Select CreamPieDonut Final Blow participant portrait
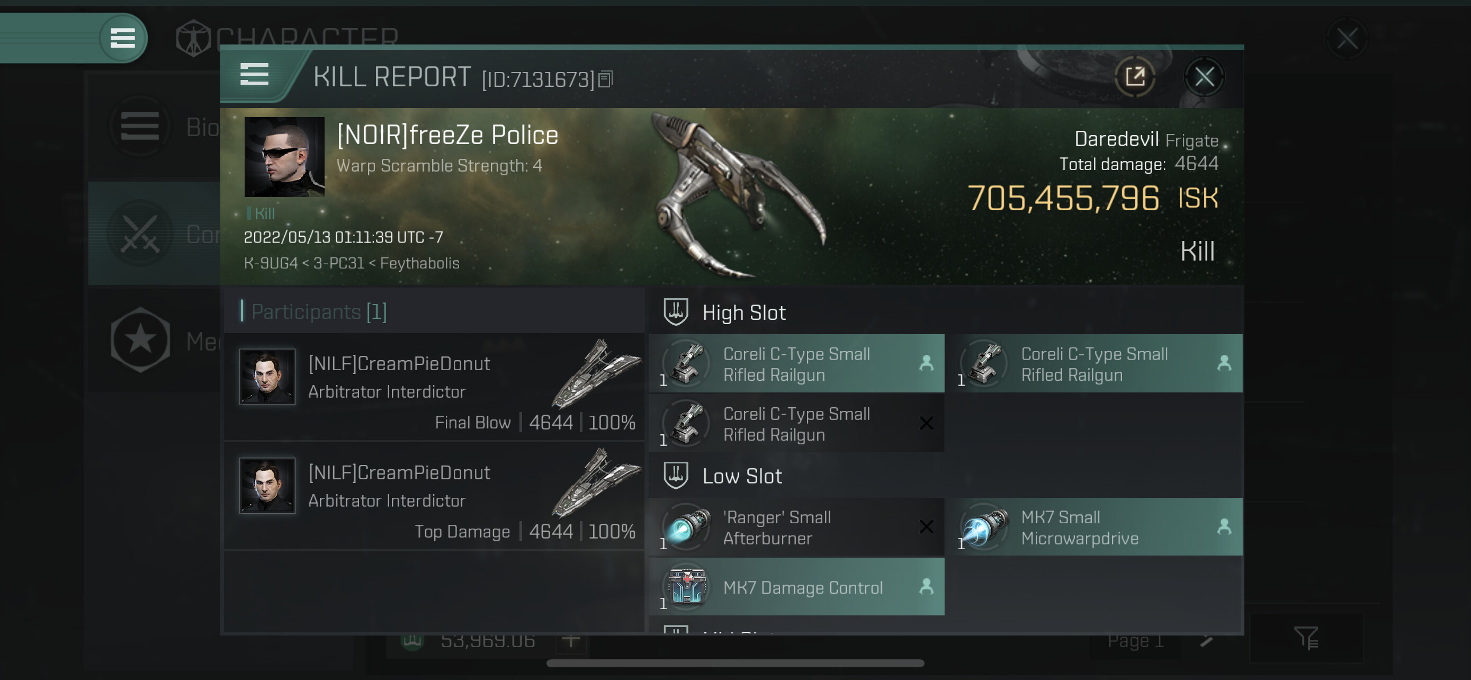The image size is (1471, 680). click(x=267, y=376)
